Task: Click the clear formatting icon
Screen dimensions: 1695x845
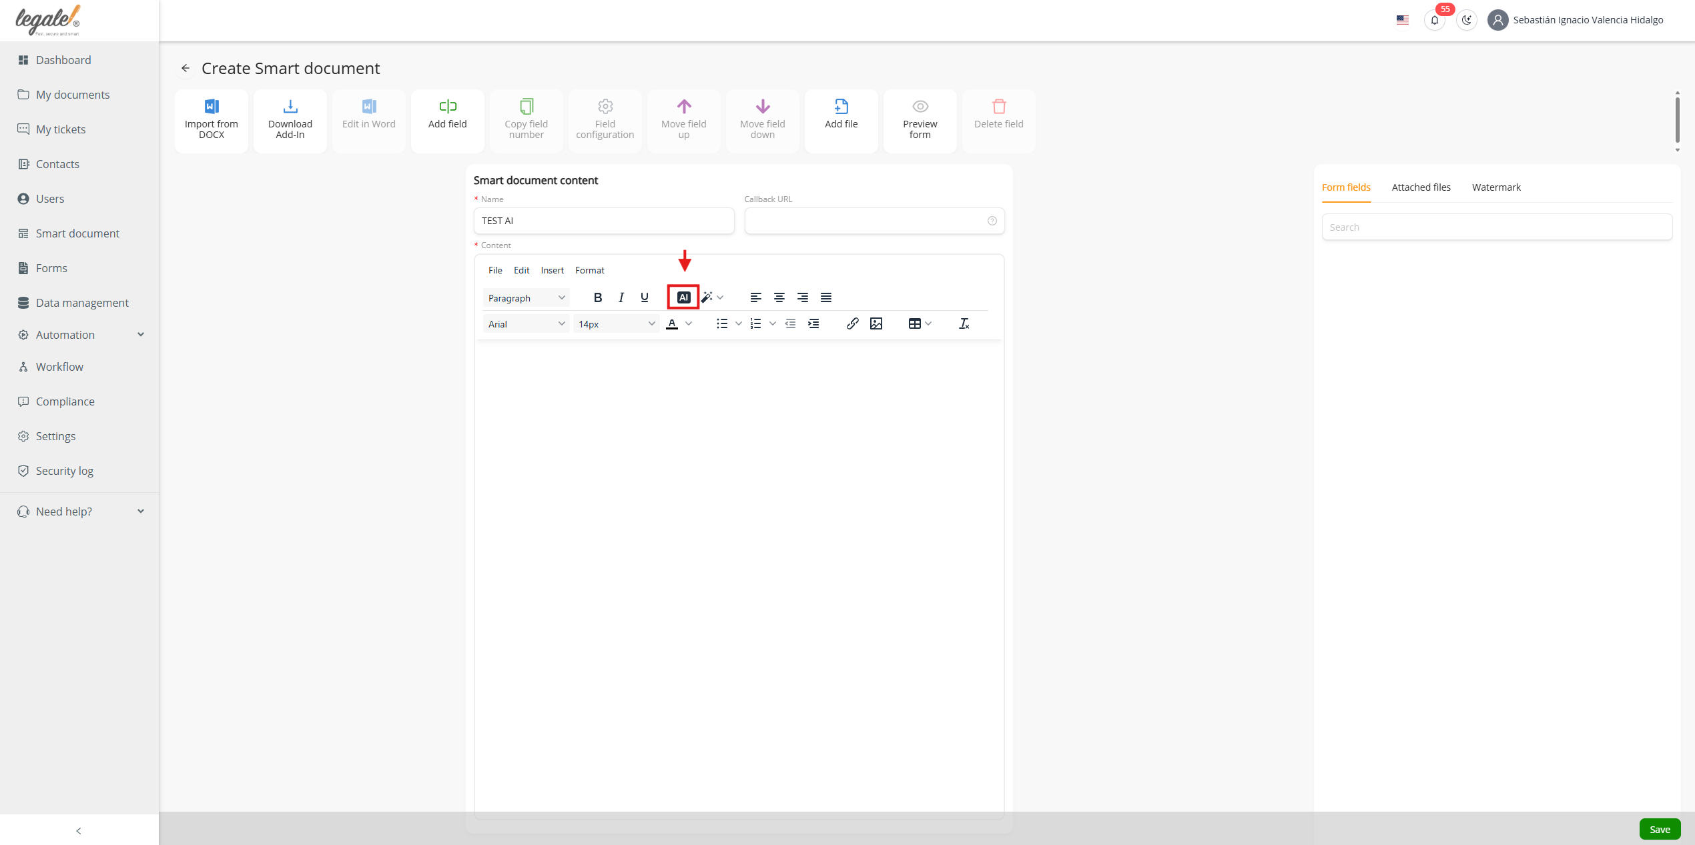Action: [964, 323]
